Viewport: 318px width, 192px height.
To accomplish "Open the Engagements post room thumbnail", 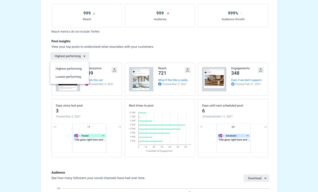I will pyautogui.click(x=214, y=79).
